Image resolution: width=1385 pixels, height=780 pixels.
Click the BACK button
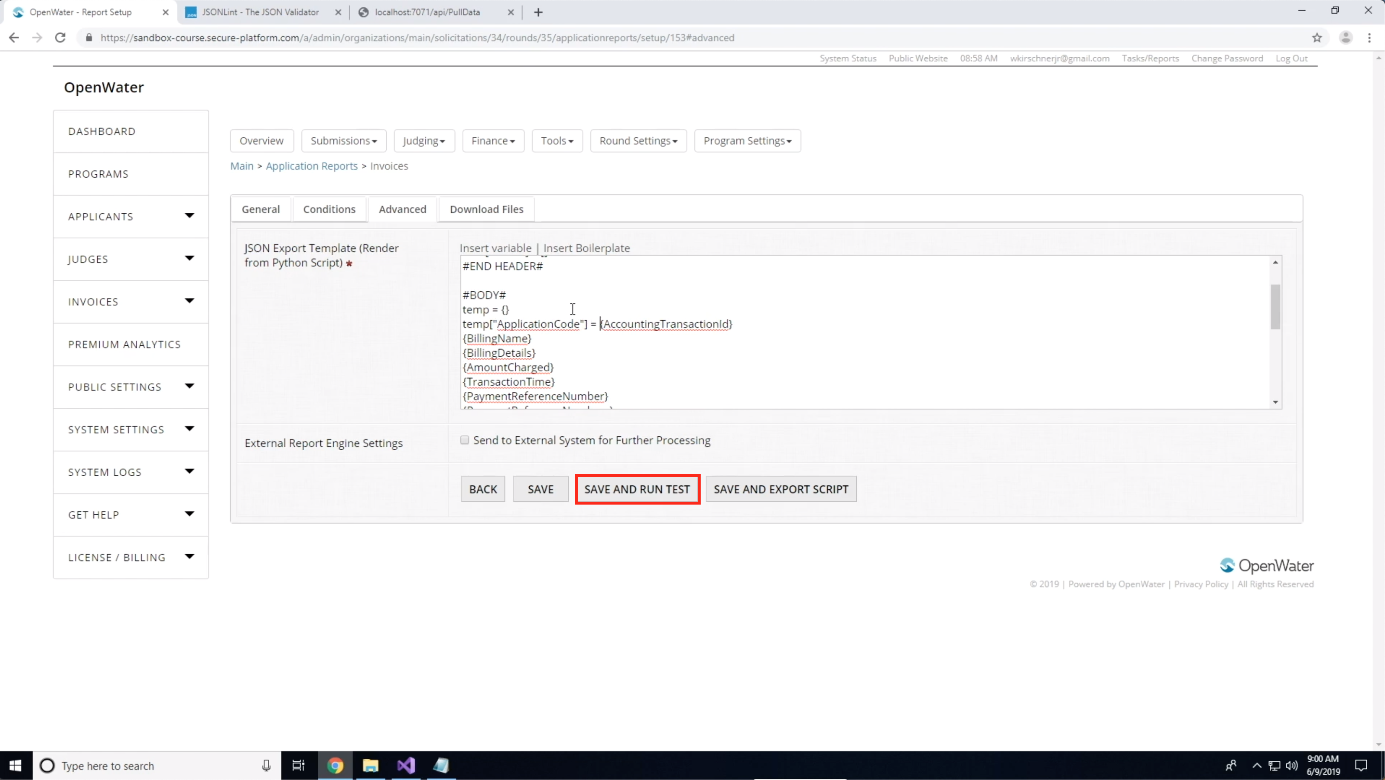click(x=483, y=489)
